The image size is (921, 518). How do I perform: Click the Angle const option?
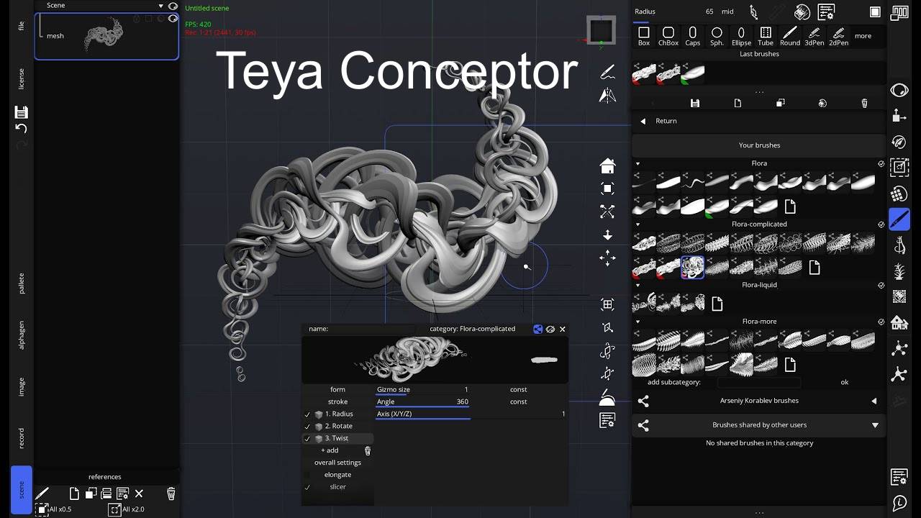pos(518,401)
